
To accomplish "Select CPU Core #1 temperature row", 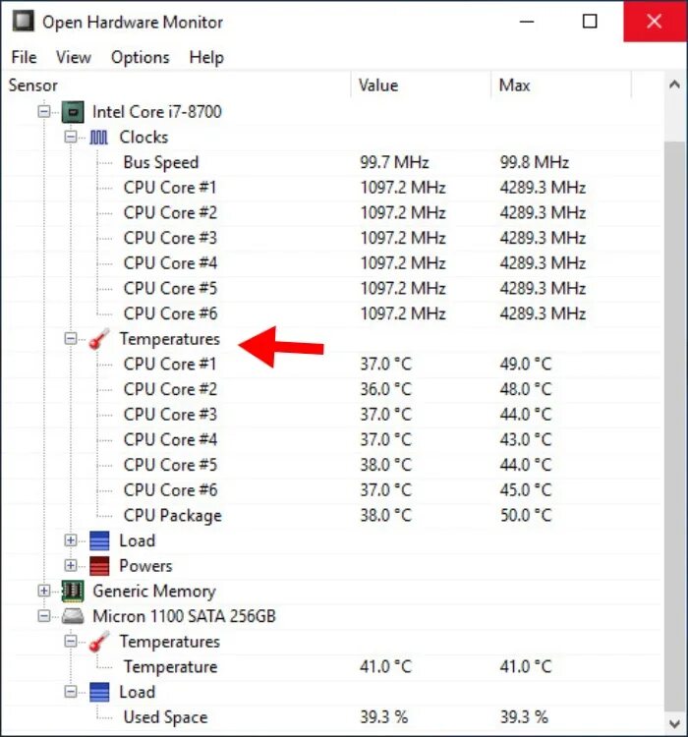I will tap(333, 365).
